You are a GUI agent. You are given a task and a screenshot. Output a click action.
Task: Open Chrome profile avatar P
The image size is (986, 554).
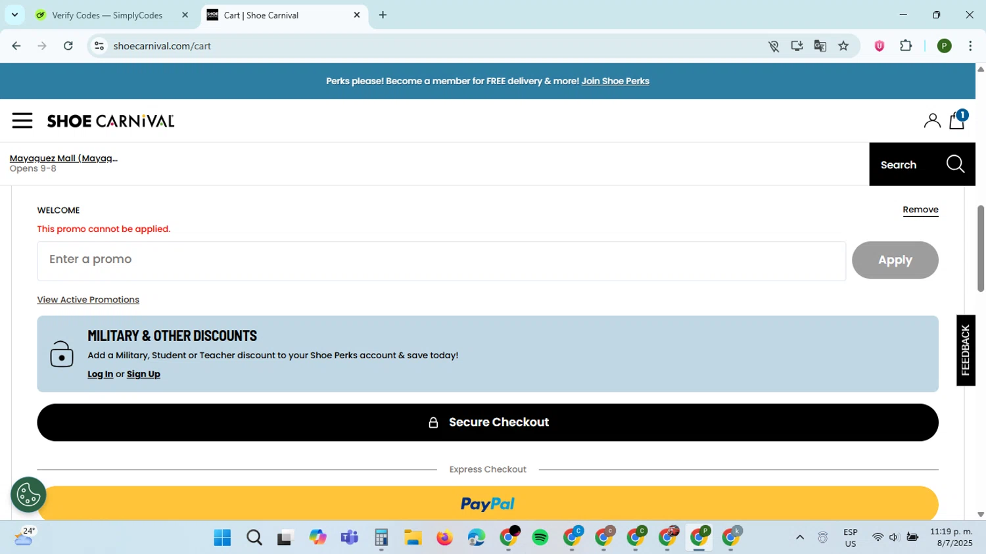pyautogui.click(x=945, y=46)
